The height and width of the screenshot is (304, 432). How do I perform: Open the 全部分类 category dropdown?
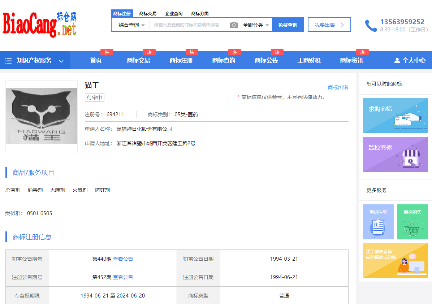256,25
